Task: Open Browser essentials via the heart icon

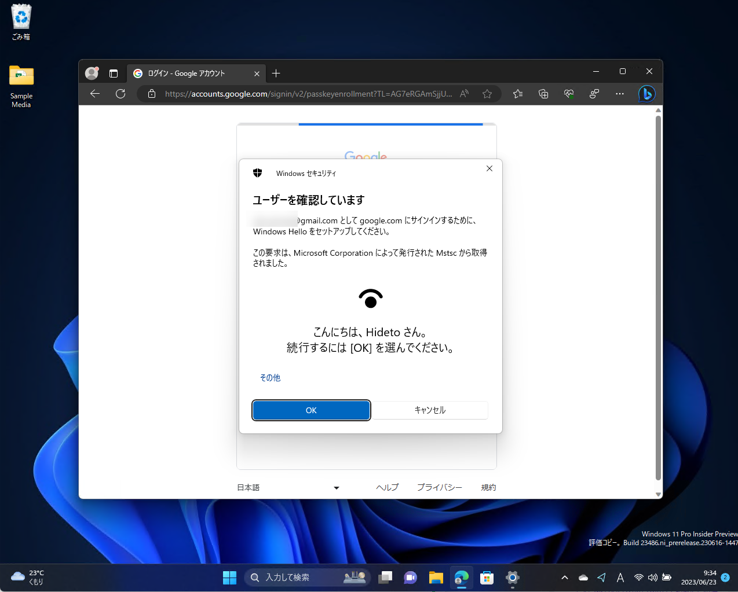Action: click(x=568, y=94)
